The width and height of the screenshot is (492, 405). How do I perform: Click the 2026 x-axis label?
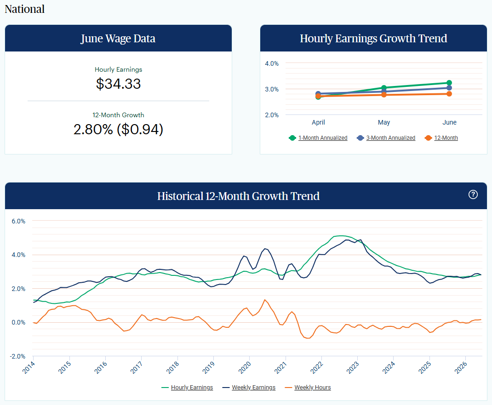coord(461,367)
